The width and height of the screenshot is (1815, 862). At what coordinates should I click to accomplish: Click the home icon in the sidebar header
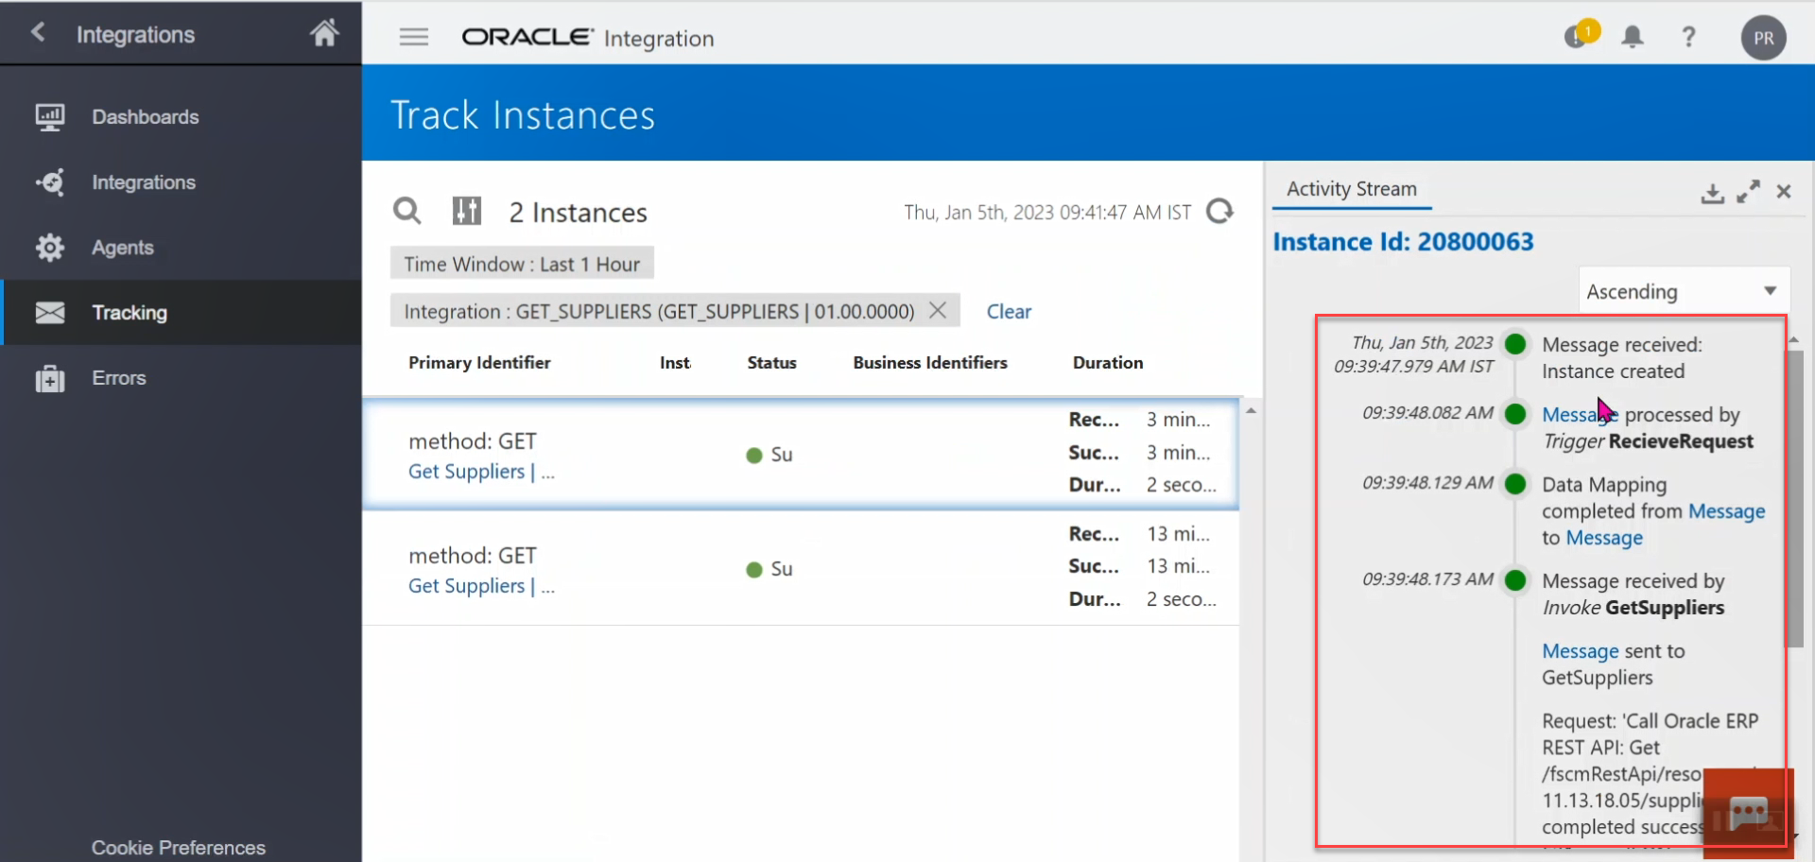[324, 34]
